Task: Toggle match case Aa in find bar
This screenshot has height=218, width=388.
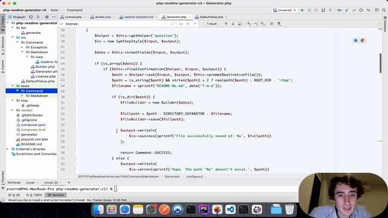Action: (181, 24)
